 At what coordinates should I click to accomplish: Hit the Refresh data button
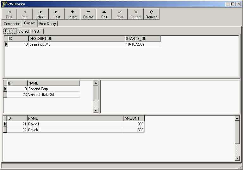click(152, 14)
